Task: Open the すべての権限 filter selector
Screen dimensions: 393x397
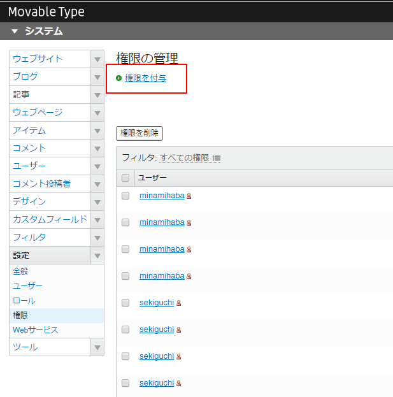Action: coord(184,157)
